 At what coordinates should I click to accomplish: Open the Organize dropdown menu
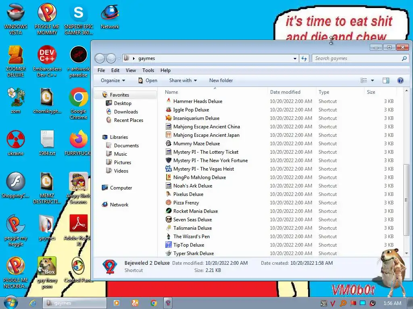(113, 80)
